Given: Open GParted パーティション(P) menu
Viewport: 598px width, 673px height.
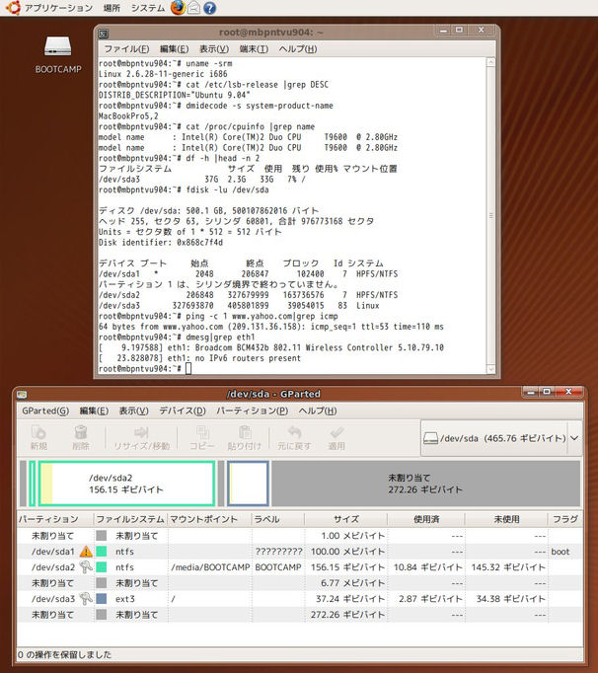Looking at the screenshot, I should (252, 411).
